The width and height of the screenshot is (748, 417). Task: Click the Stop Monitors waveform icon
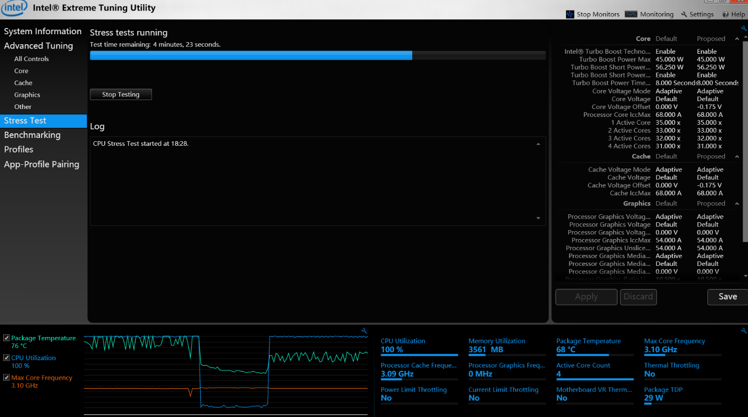(570, 14)
